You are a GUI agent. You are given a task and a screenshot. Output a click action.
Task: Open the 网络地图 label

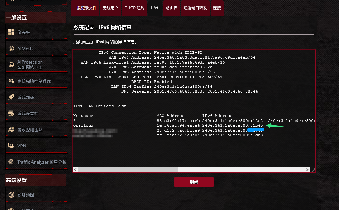pos(26,195)
